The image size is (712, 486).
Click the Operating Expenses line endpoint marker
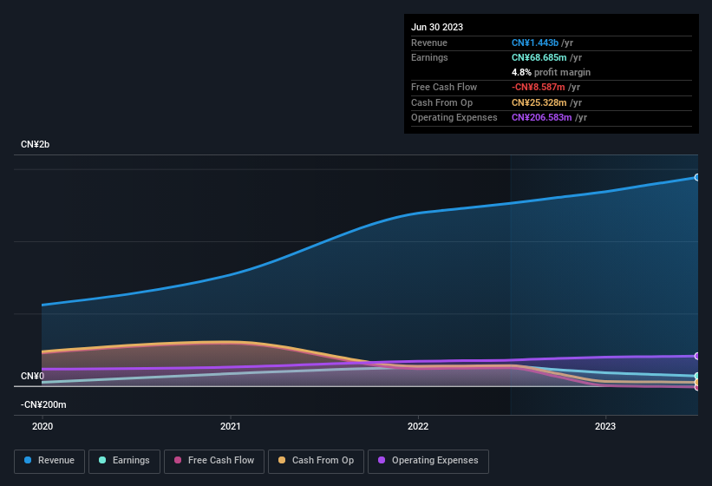pyautogui.click(x=697, y=356)
